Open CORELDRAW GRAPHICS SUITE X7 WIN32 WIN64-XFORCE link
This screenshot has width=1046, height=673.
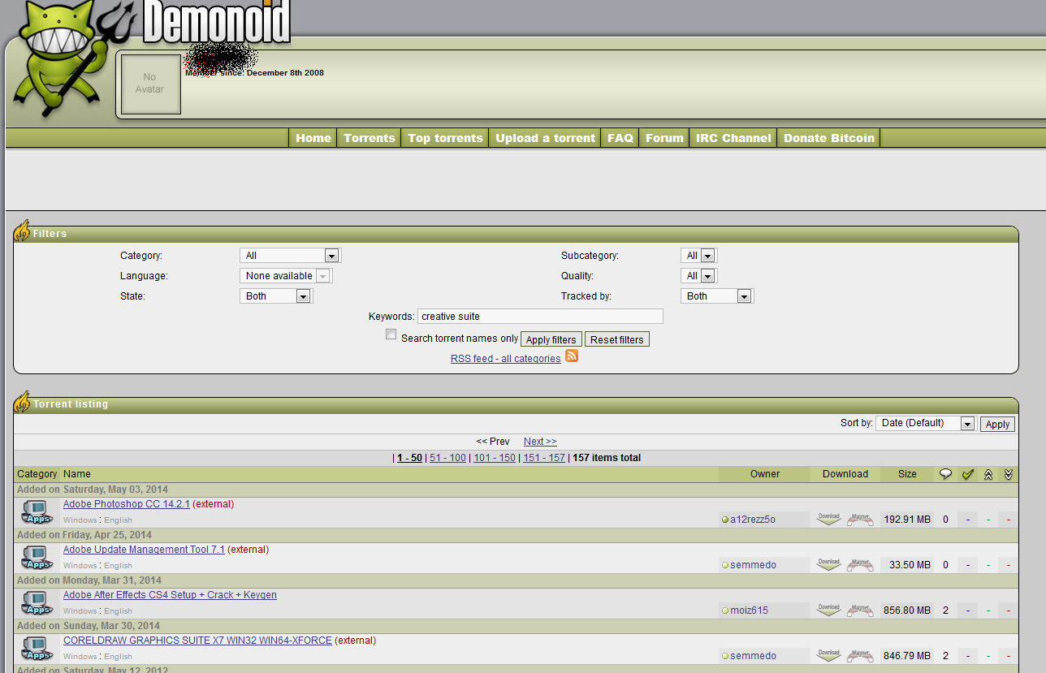(x=197, y=641)
